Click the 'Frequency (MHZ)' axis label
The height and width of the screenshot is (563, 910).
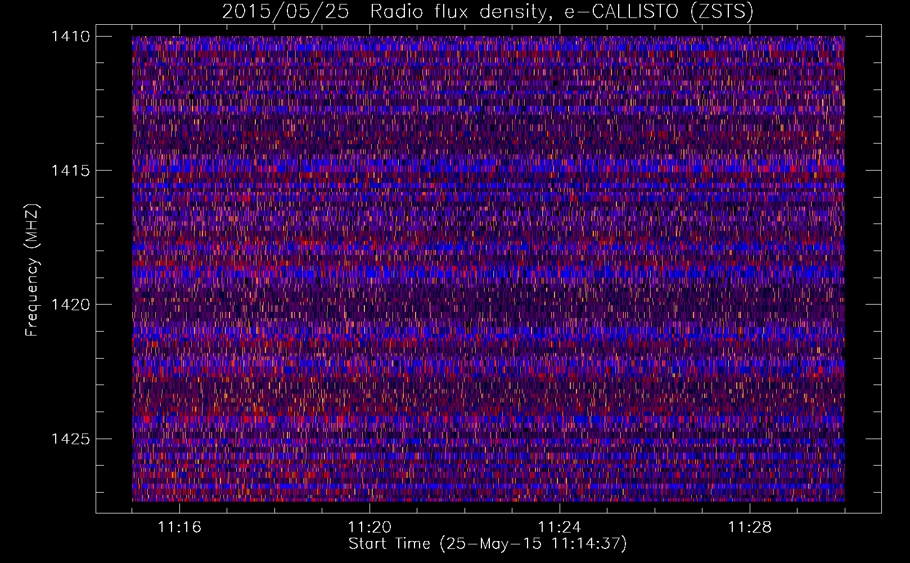[x=33, y=270]
